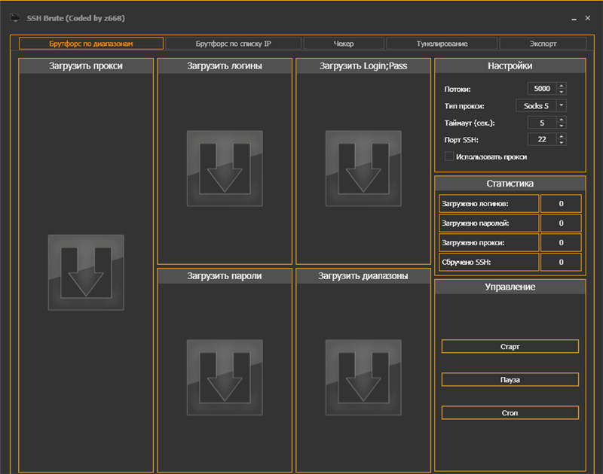Open the Чекер tab
The image size is (603, 474).
pyautogui.click(x=344, y=44)
